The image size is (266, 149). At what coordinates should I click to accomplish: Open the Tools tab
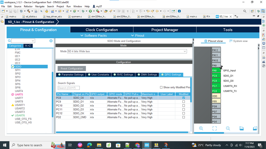click(x=228, y=30)
